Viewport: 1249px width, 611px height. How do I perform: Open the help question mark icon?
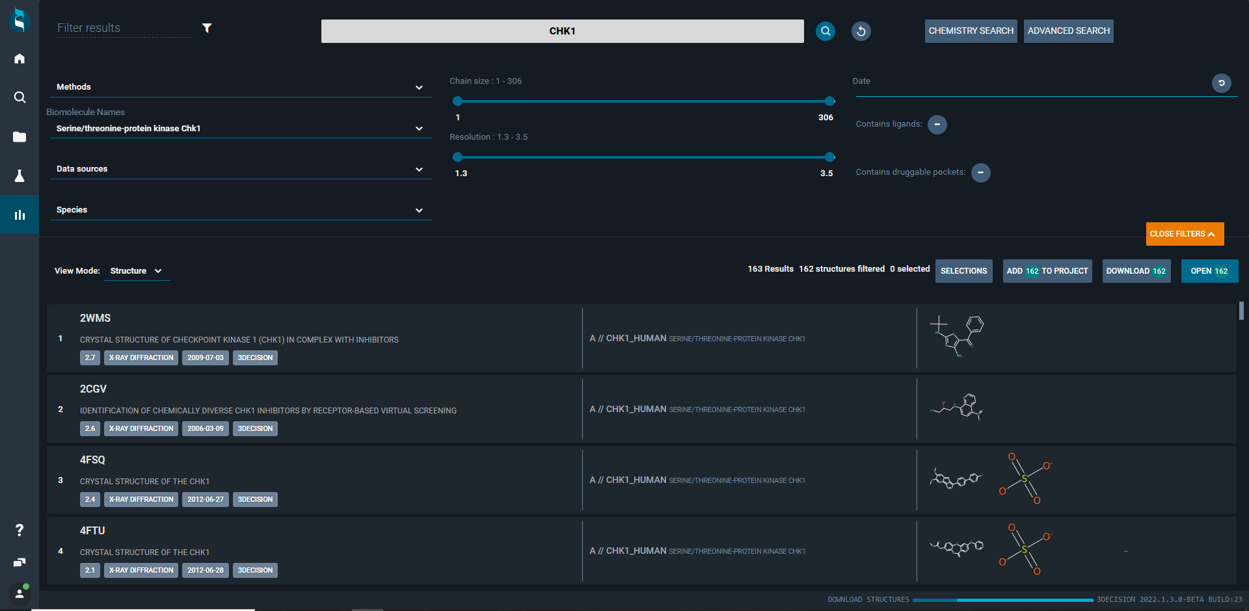(20, 530)
